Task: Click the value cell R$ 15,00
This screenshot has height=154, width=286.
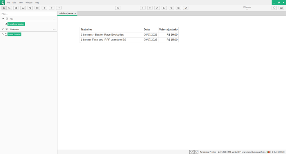Action: coord(168,40)
